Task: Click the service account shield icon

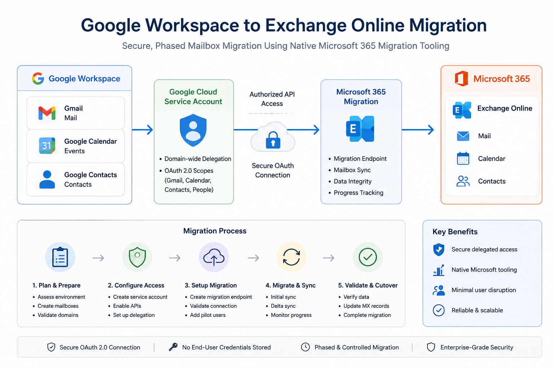Action: [193, 130]
